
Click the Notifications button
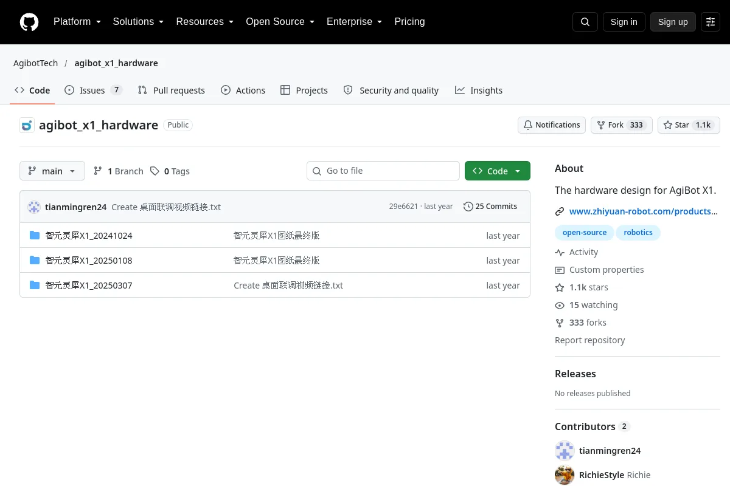[x=552, y=125]
